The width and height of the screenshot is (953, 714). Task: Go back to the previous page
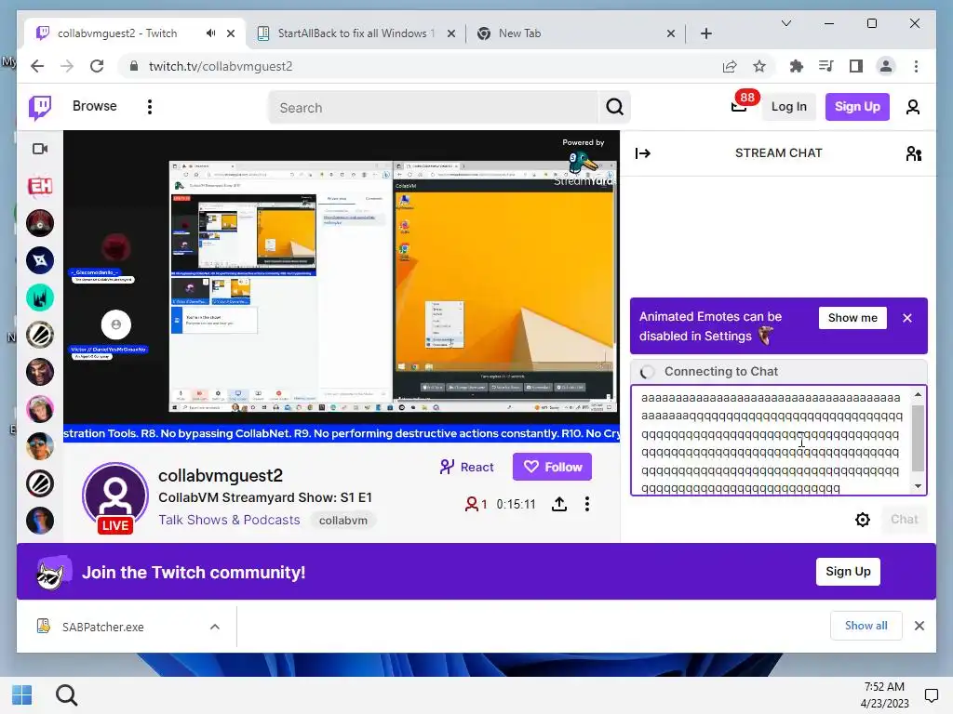(x=37, y=66)
